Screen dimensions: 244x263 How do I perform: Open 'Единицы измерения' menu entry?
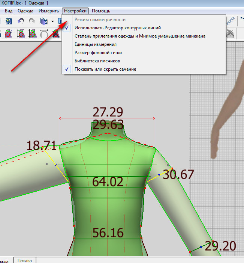click(x=95, y=44)
